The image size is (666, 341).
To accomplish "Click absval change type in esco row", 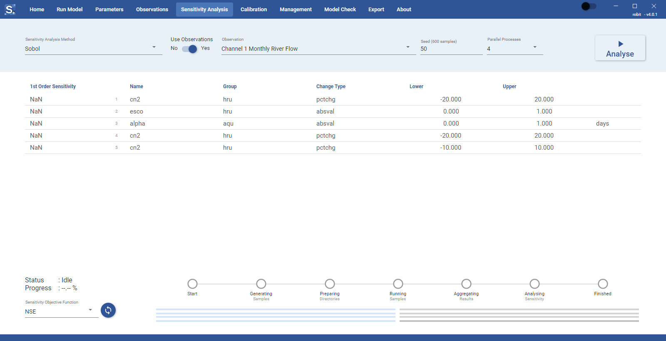I will click(325, 111).
